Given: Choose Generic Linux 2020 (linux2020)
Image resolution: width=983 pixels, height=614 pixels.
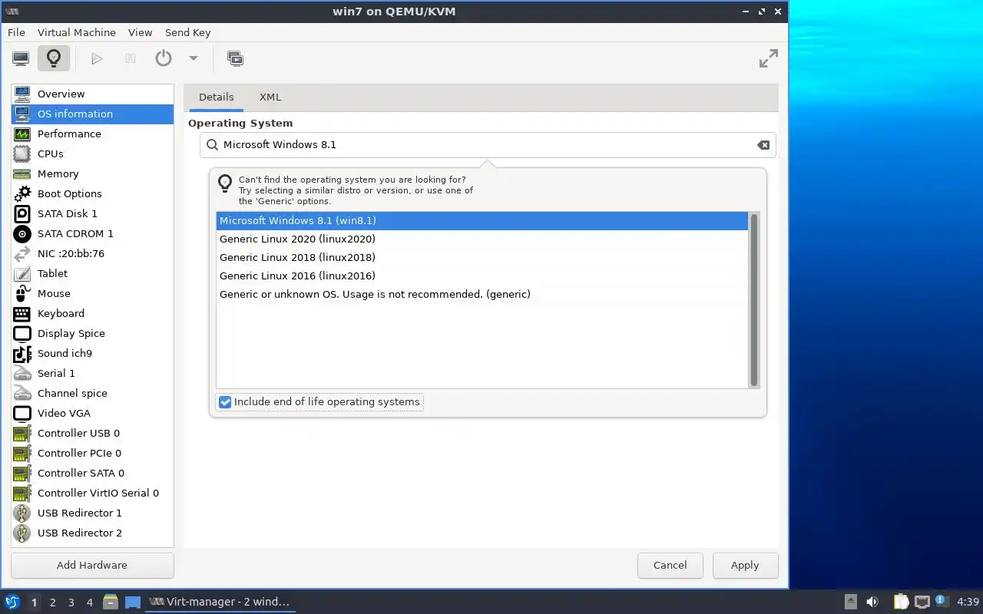Looking at the screenshot, I should pyautogui.click(x=482, y=239).
